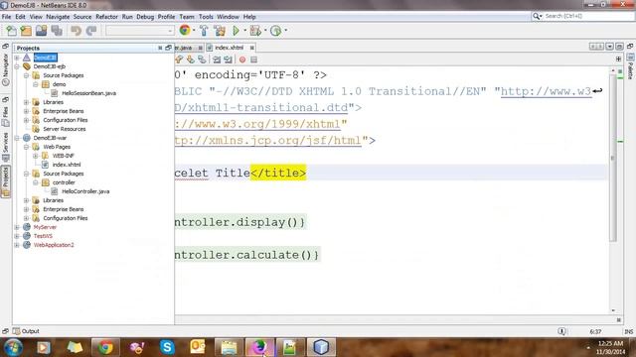Image resolution: width=636 pixels, height=357 pixels.
Task: Click the xhtml1-transitional.dtd link in editor
Action: point(261,108)
